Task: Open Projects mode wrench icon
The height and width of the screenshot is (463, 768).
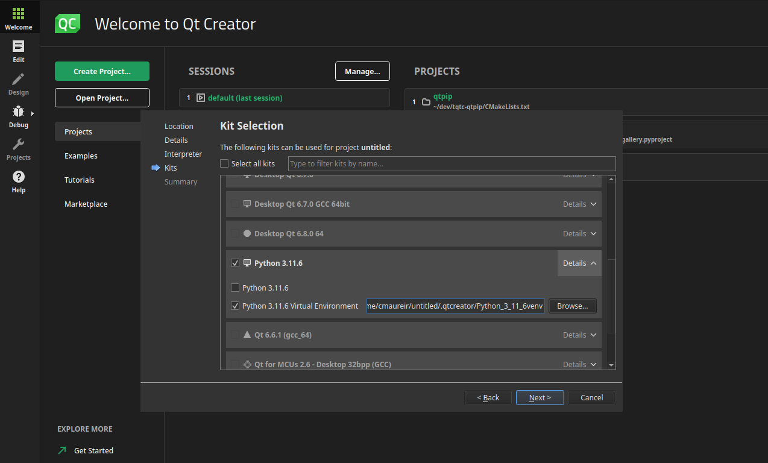Action: pos(19,145)
